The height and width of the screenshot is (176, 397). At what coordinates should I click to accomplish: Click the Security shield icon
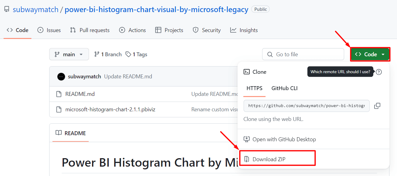pyautogui.click(x=196, y=30)
